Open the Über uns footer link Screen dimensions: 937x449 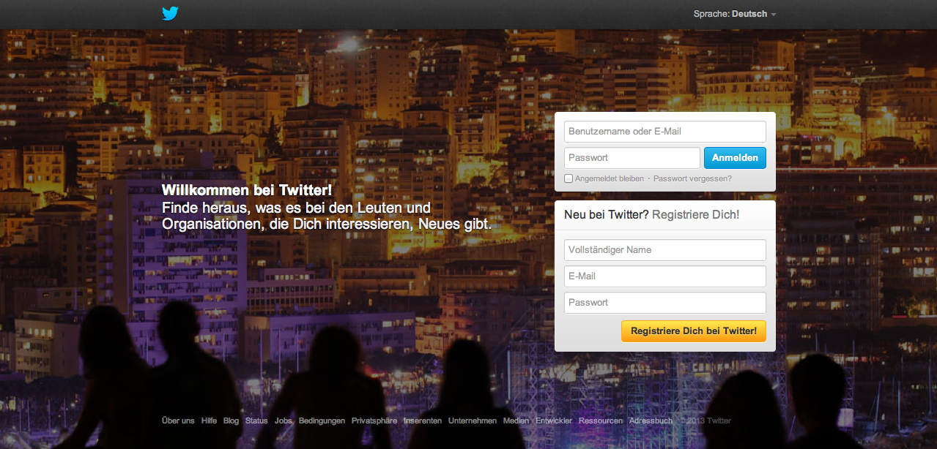point(178,420)
